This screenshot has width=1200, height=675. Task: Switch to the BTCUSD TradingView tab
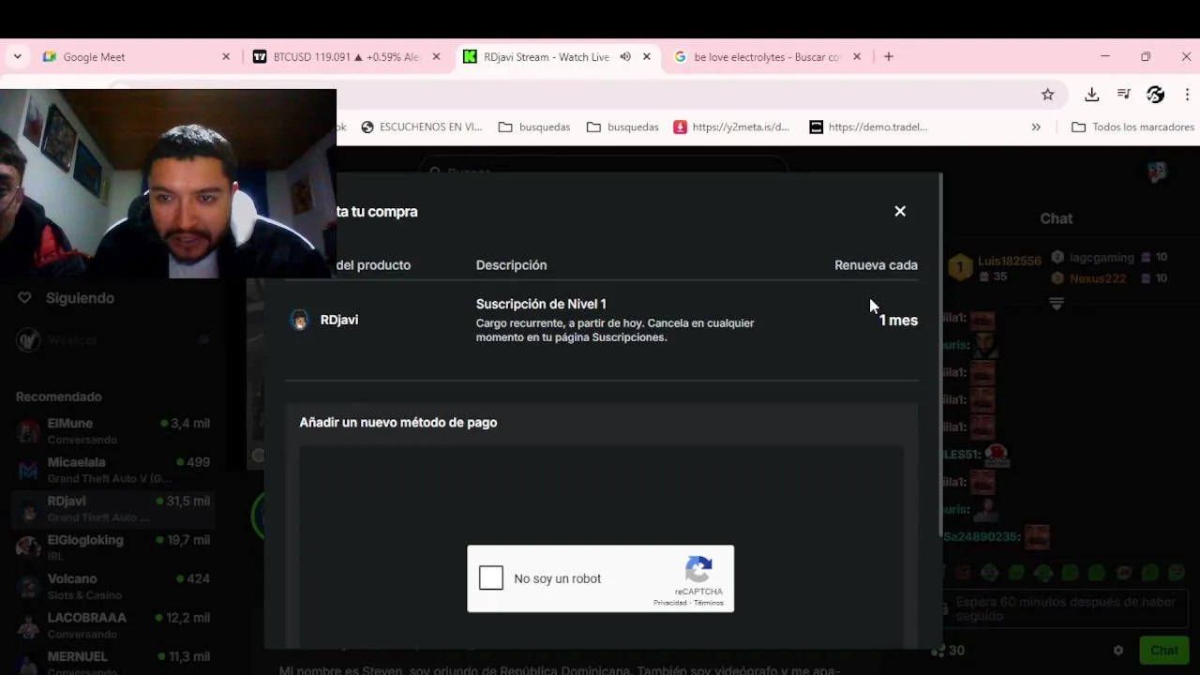point(346,56)
